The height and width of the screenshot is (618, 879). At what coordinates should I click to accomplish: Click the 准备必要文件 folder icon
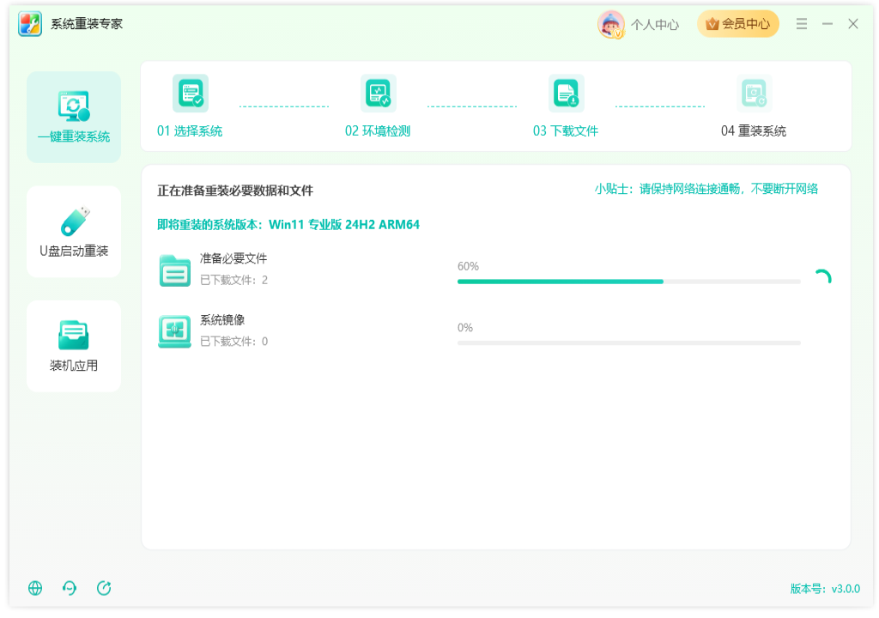point(175,270)
